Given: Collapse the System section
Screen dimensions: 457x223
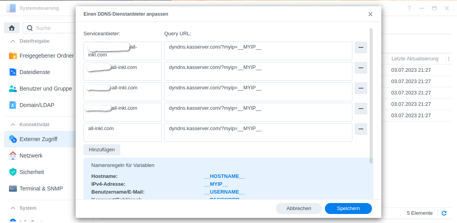Looking at the screenshot, I should point(13,208).
